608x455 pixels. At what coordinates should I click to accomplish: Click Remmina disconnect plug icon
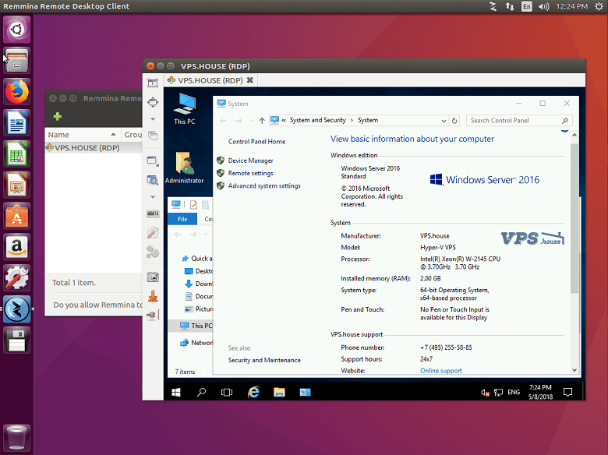(152, 315)
